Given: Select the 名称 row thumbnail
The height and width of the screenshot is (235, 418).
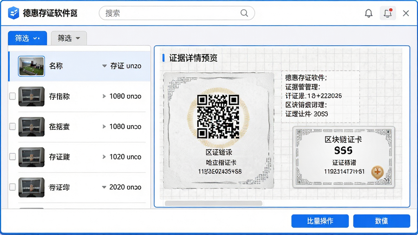Looking at the screenshot, I should point(31,66).
